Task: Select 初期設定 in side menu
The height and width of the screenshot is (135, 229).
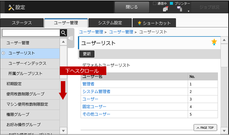Action: 30,84
